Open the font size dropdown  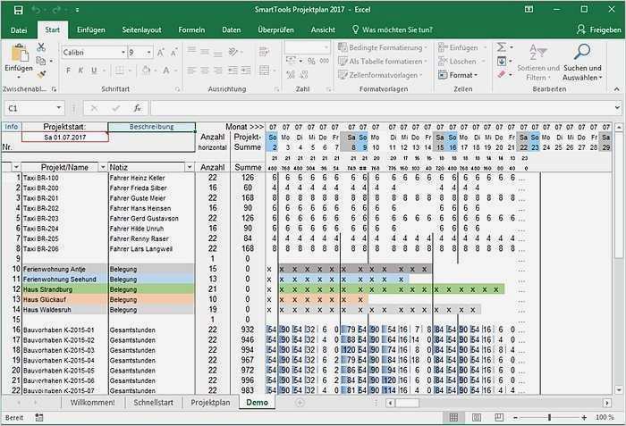coord(149,53)
